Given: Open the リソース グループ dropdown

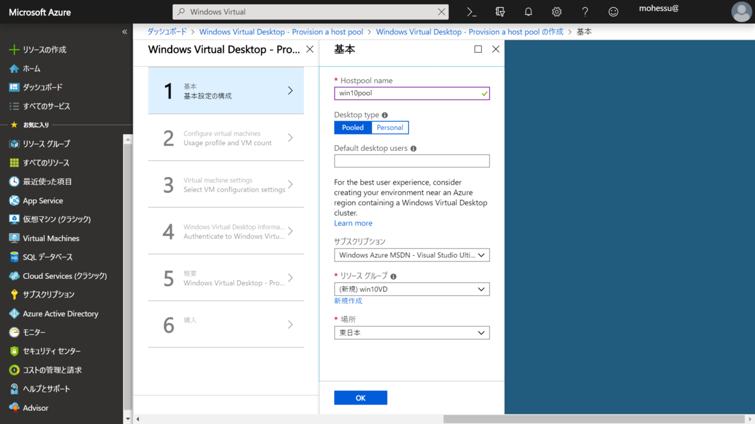Looking at the screenshot, I should [x=412, y=290].
